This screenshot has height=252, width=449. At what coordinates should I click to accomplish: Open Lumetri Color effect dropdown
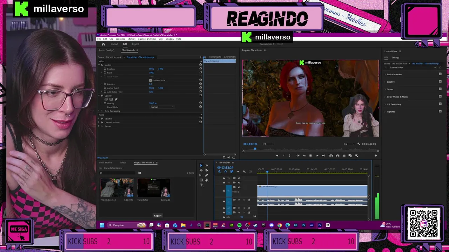(x=413, y=68)
